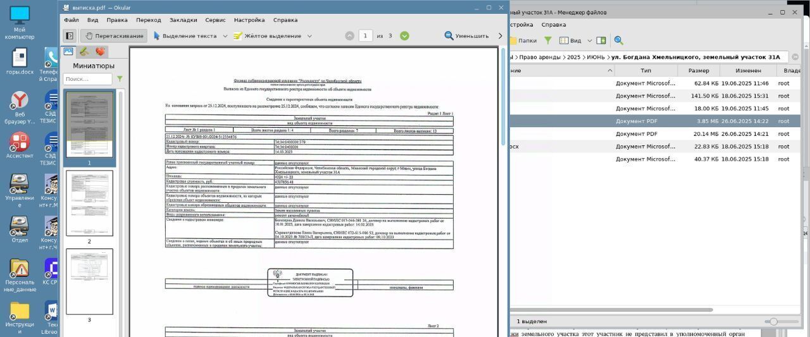Open горы.docx desktop file
The height and width of the screenshot is (337, 810).
[20, 61]
